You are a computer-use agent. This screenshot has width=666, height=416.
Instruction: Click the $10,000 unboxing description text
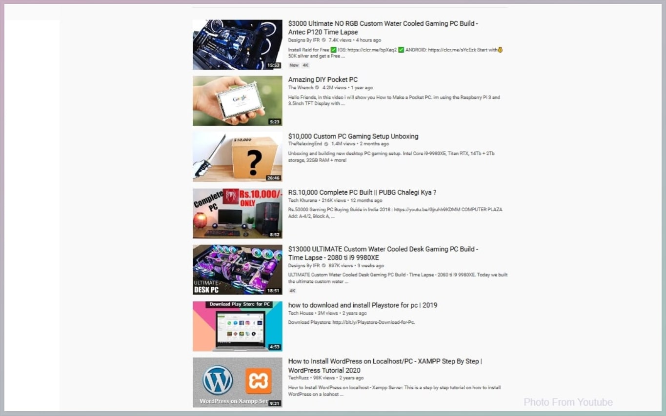[x=391, y=157]
